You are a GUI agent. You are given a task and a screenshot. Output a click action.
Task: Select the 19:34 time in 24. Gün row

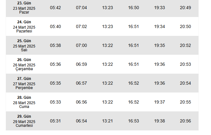click(x=160, y=27)
